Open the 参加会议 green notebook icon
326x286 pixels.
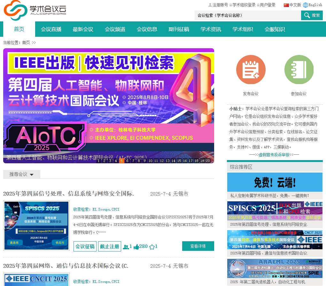pos(299,70)
